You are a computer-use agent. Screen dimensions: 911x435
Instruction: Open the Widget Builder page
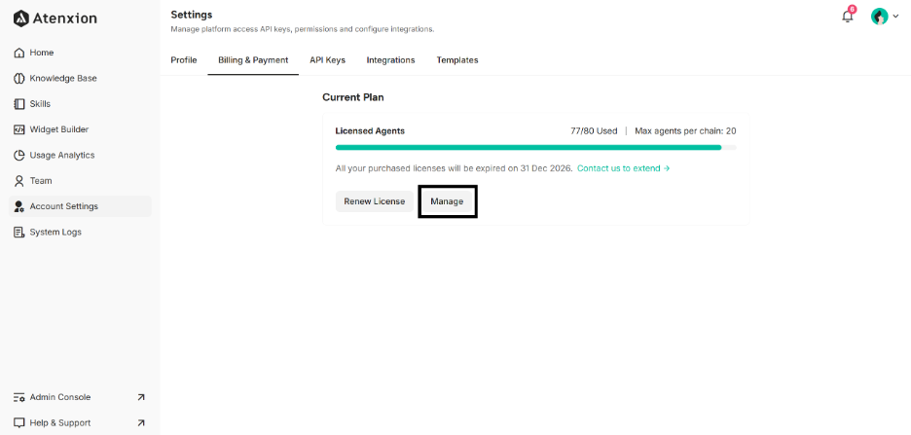(x=80, y=129)
